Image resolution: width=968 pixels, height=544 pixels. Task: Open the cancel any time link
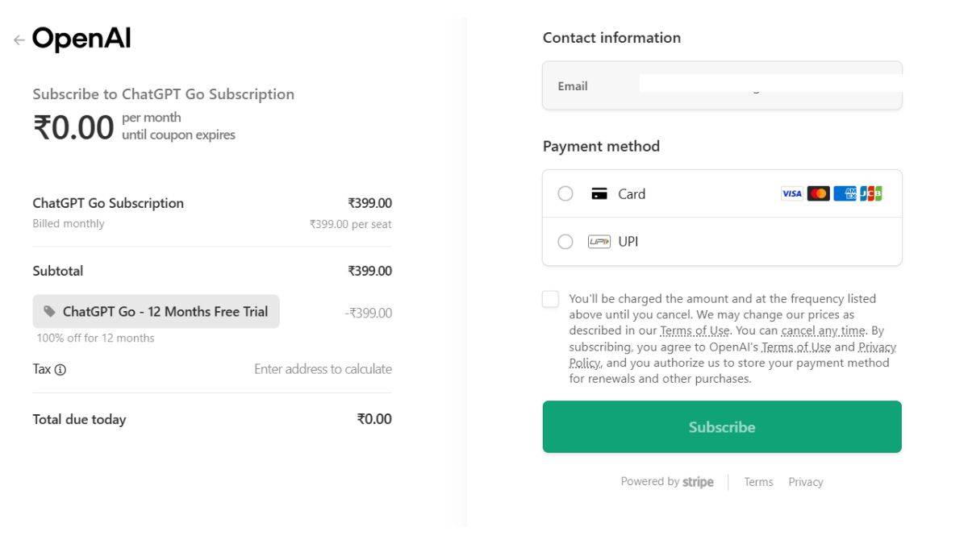[823, 330]
